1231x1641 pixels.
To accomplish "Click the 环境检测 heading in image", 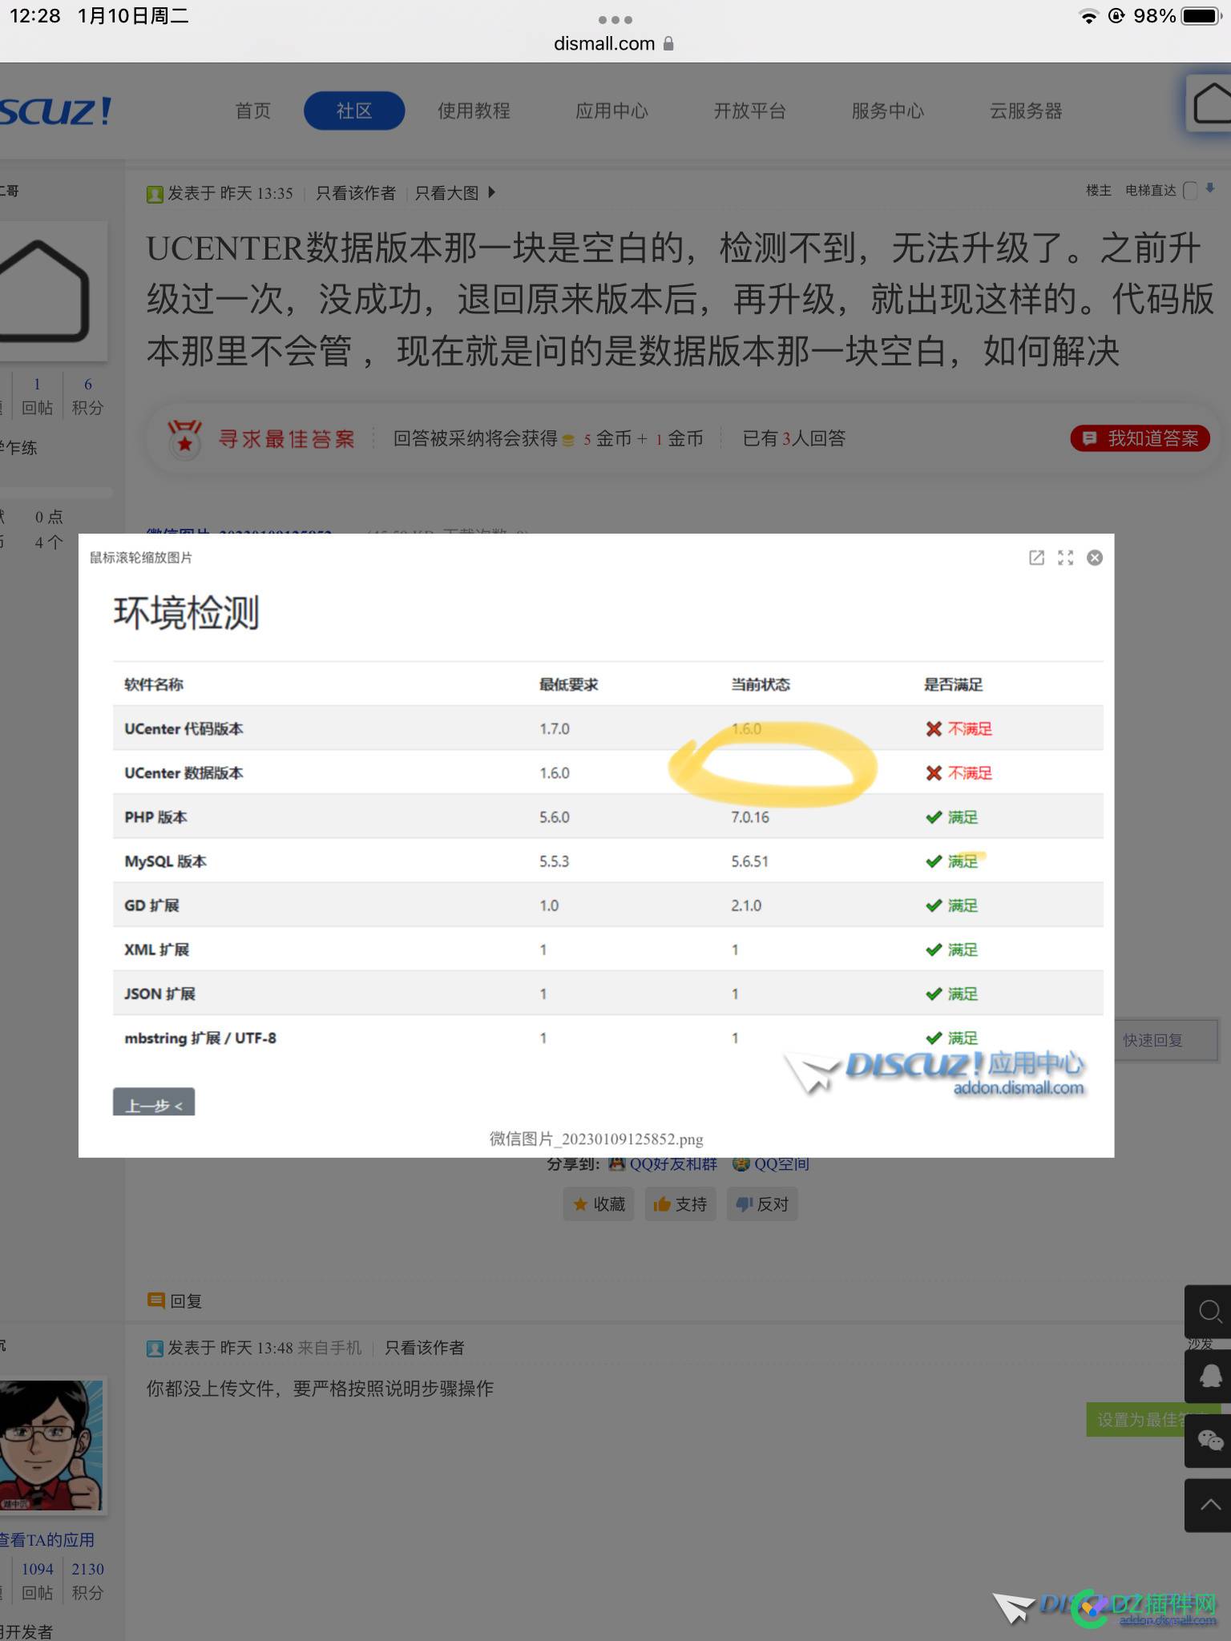I will click(x=186, y=613).
